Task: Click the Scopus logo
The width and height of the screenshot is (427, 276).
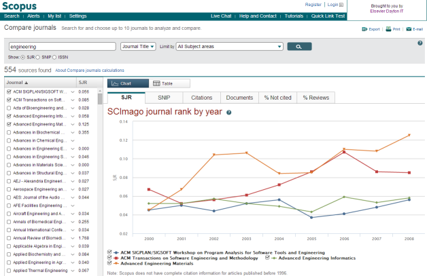Action: click(19, 6)
